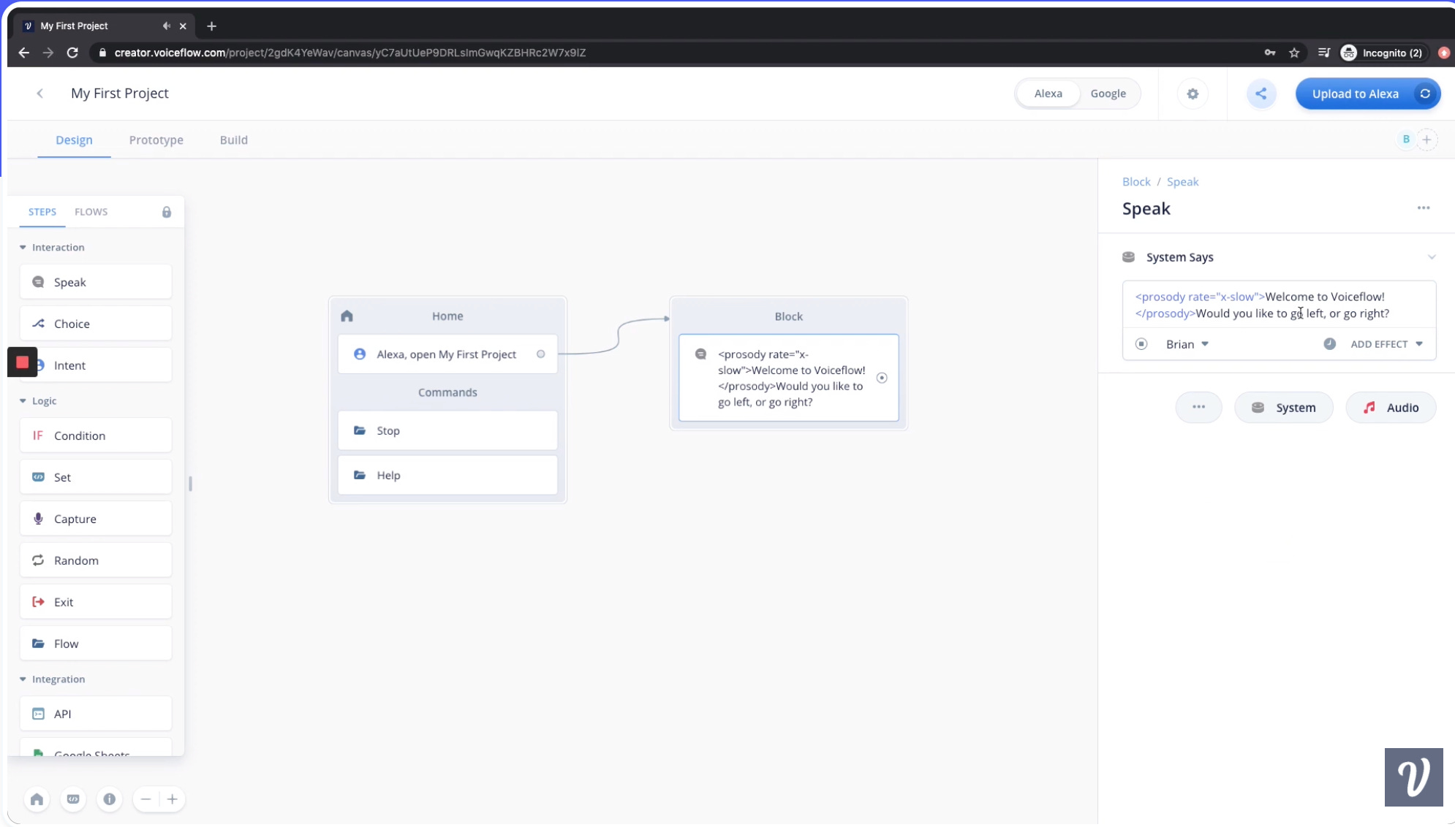Choose the Set logic step

point(96,477)
